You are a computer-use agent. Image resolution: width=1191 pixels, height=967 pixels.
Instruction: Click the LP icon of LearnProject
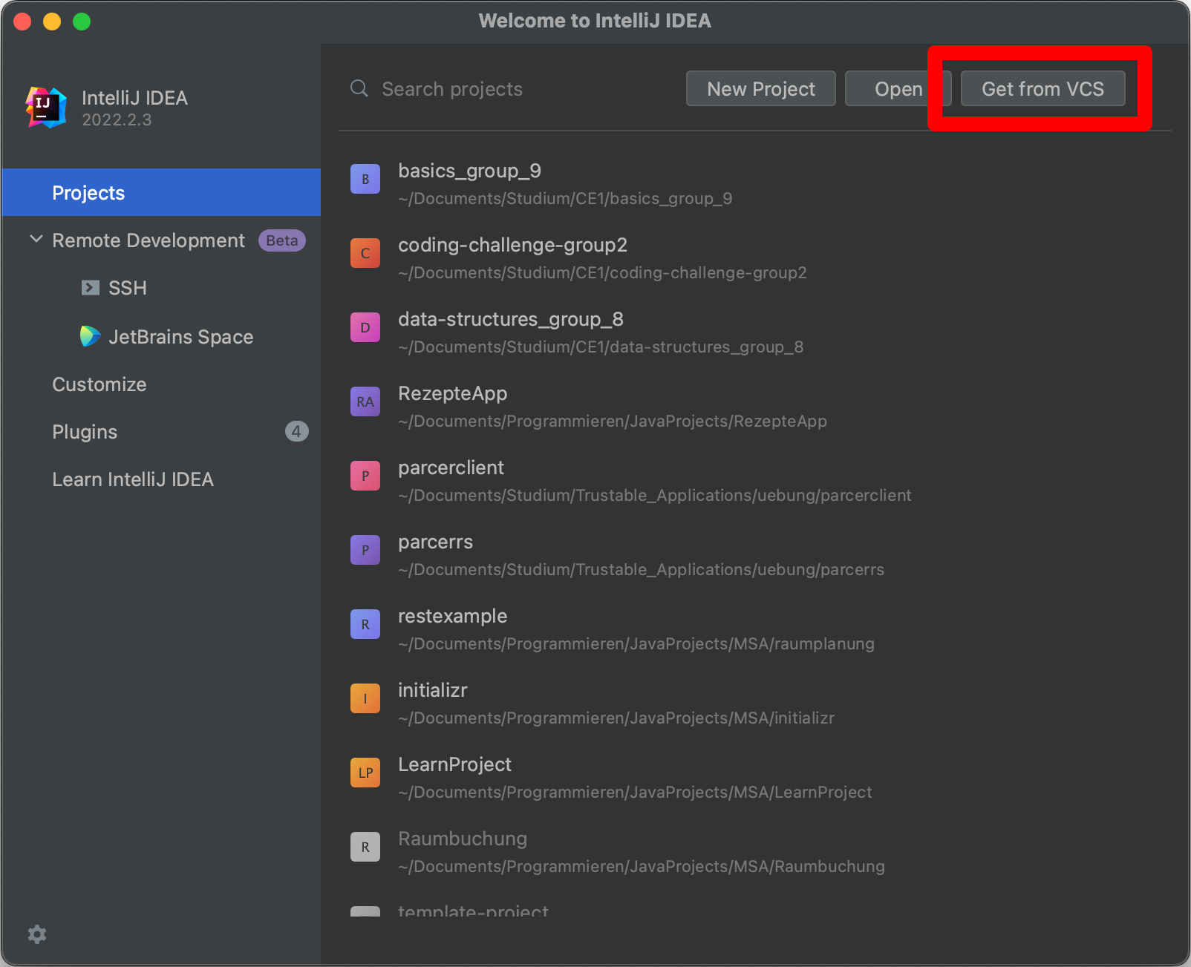(365, 773)
